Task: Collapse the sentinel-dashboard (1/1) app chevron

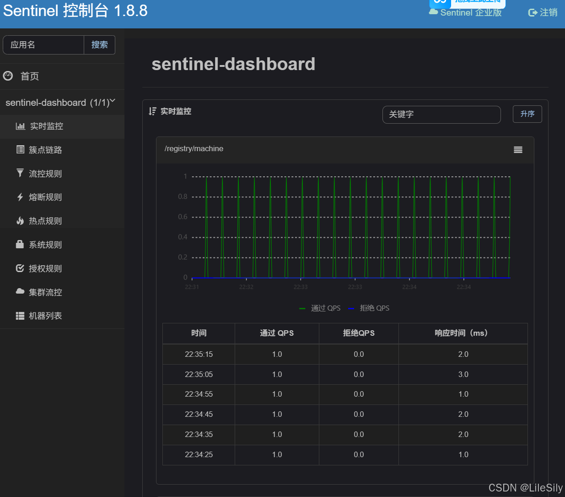Action: pos(113,101)
